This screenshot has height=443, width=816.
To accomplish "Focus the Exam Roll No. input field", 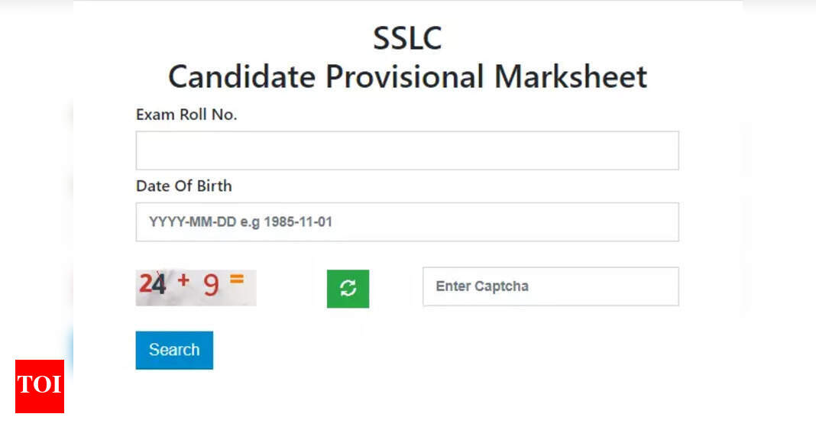I will 407,150.
